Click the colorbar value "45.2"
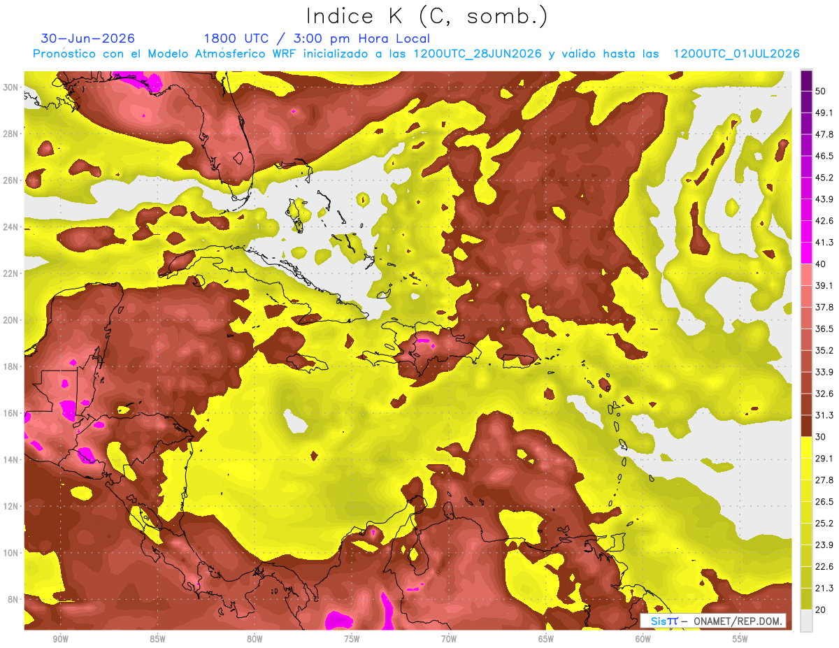This screenshot has width=839, height=648. click(x=825, y=178)
